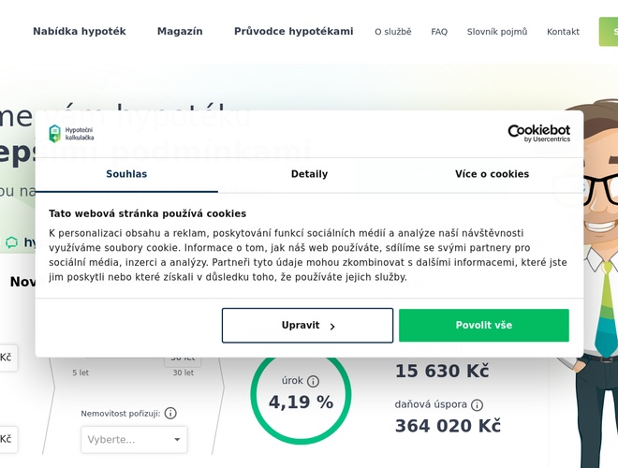
Task: Go to Magazín in the top menu
Action: [180, 31]
